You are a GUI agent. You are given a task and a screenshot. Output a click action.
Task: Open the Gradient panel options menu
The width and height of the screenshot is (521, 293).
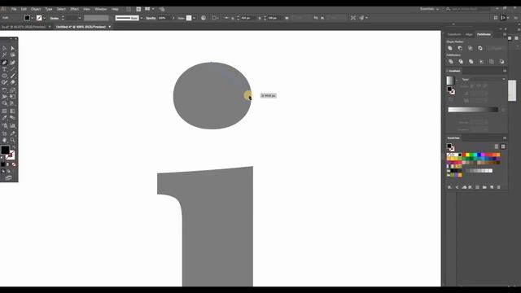(505, 71)
